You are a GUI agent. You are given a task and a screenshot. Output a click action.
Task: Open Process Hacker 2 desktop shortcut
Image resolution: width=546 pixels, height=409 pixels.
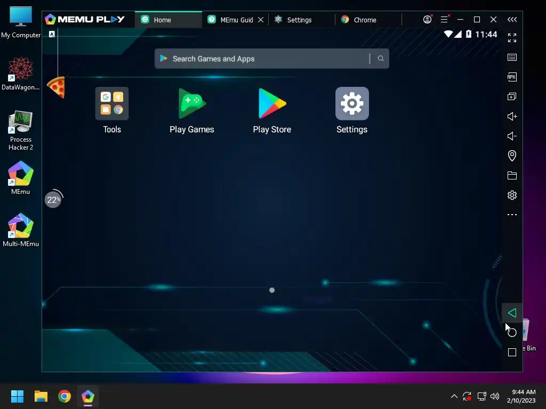pyautogui.click(x=21, y=130)
